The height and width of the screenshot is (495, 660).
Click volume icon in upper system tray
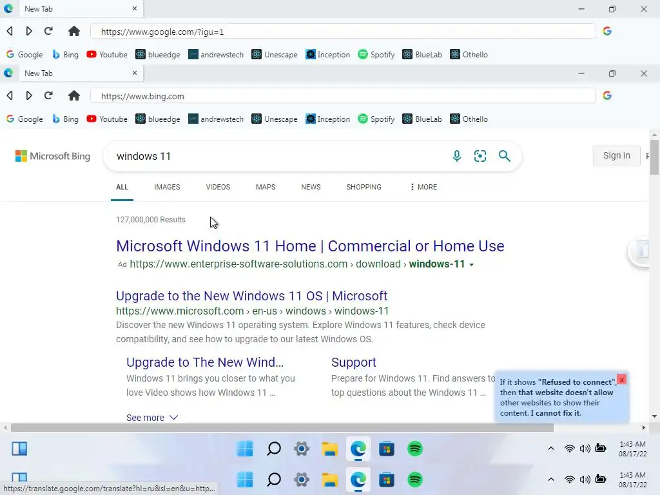coord(585,449)
